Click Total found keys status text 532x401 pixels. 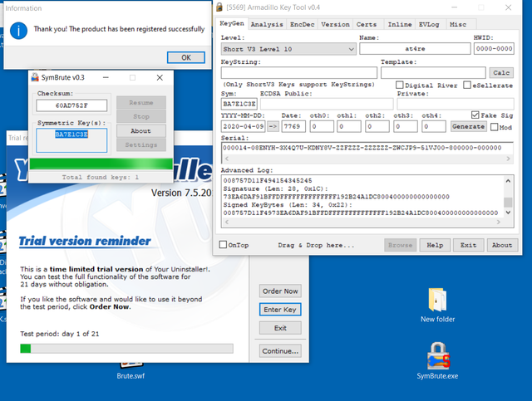pyautogui.click(x=100, y=177)
